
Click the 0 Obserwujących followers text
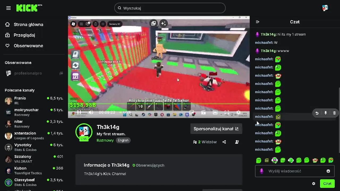(x=148, y=165)
